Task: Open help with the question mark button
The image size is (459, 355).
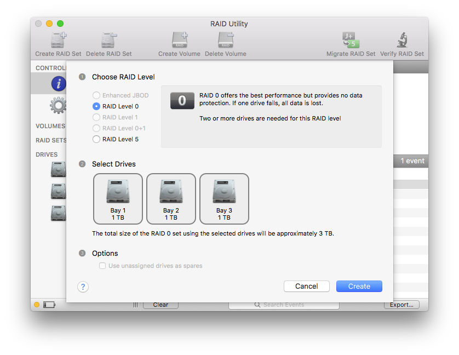Action: pyautogui.click(x=83, y=287)
